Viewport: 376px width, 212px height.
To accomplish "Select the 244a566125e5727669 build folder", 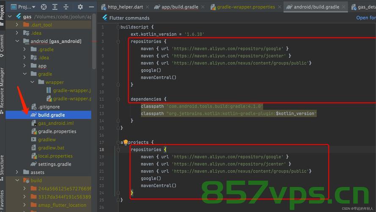I will (61, 189).
